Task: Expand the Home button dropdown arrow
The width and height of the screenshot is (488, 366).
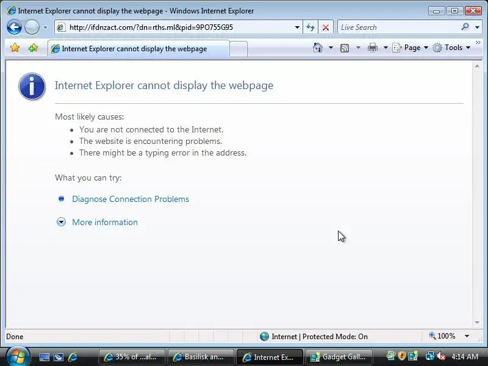Action: pyautogui.click(x=331, y=48)
